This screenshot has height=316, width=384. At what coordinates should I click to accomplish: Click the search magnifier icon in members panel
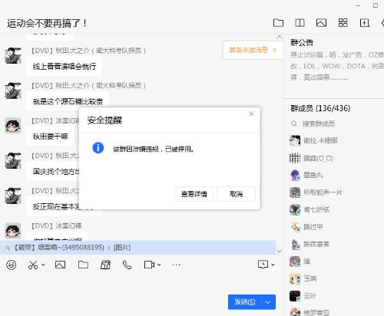[x=294, y=123]
